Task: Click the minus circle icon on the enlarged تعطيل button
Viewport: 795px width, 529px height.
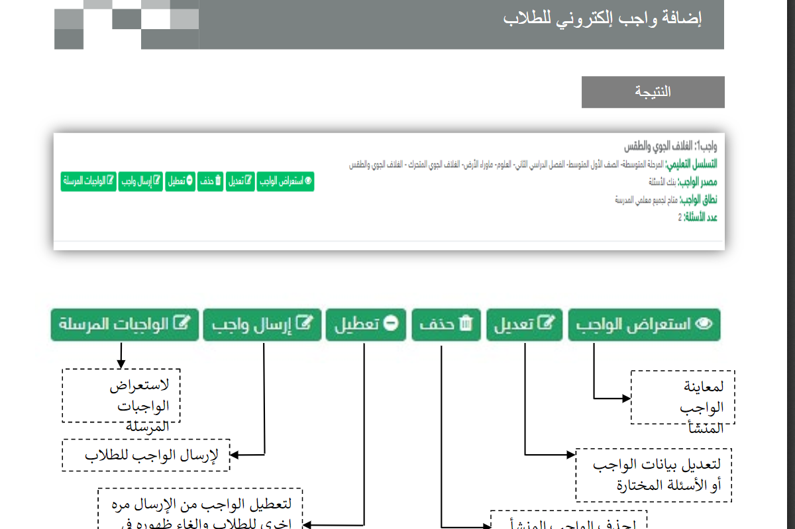Action: coord(390,324)
